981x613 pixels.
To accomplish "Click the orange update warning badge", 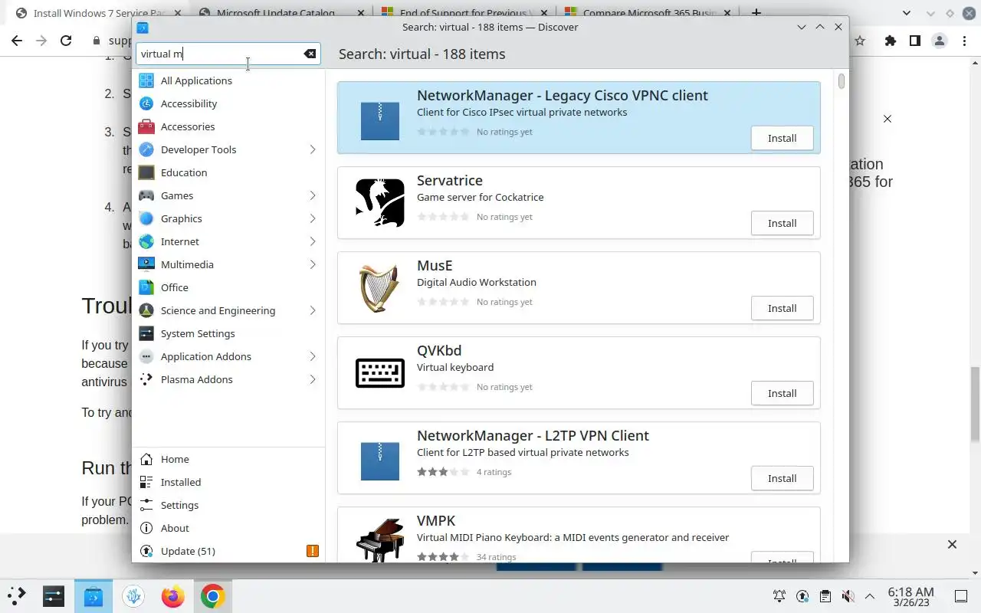I will tap(312, 551).
